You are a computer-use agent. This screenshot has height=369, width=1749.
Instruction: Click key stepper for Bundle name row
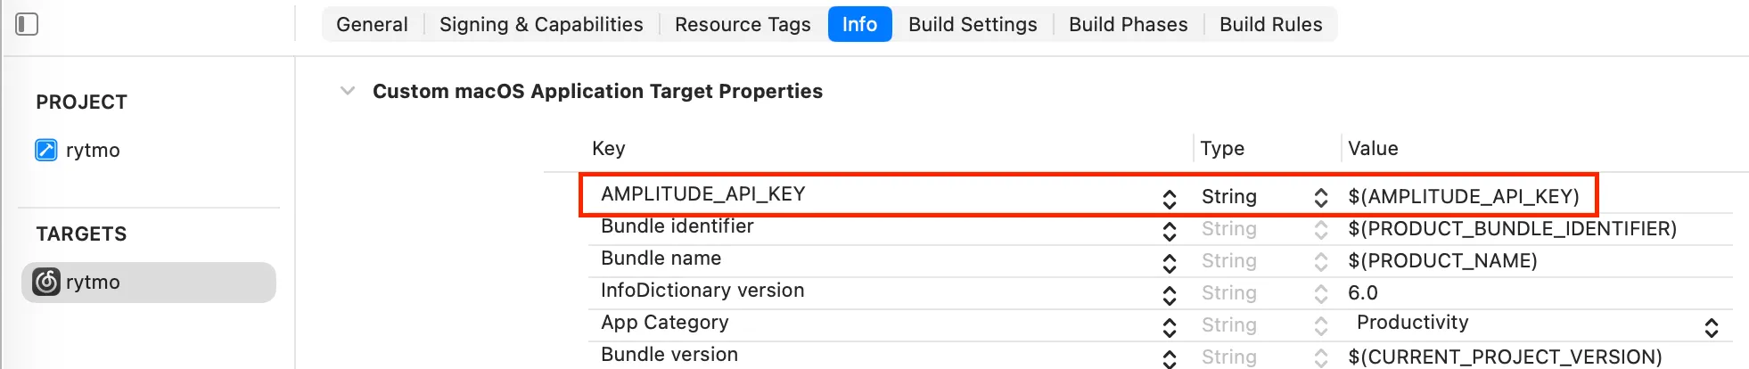pos(1170,263)
